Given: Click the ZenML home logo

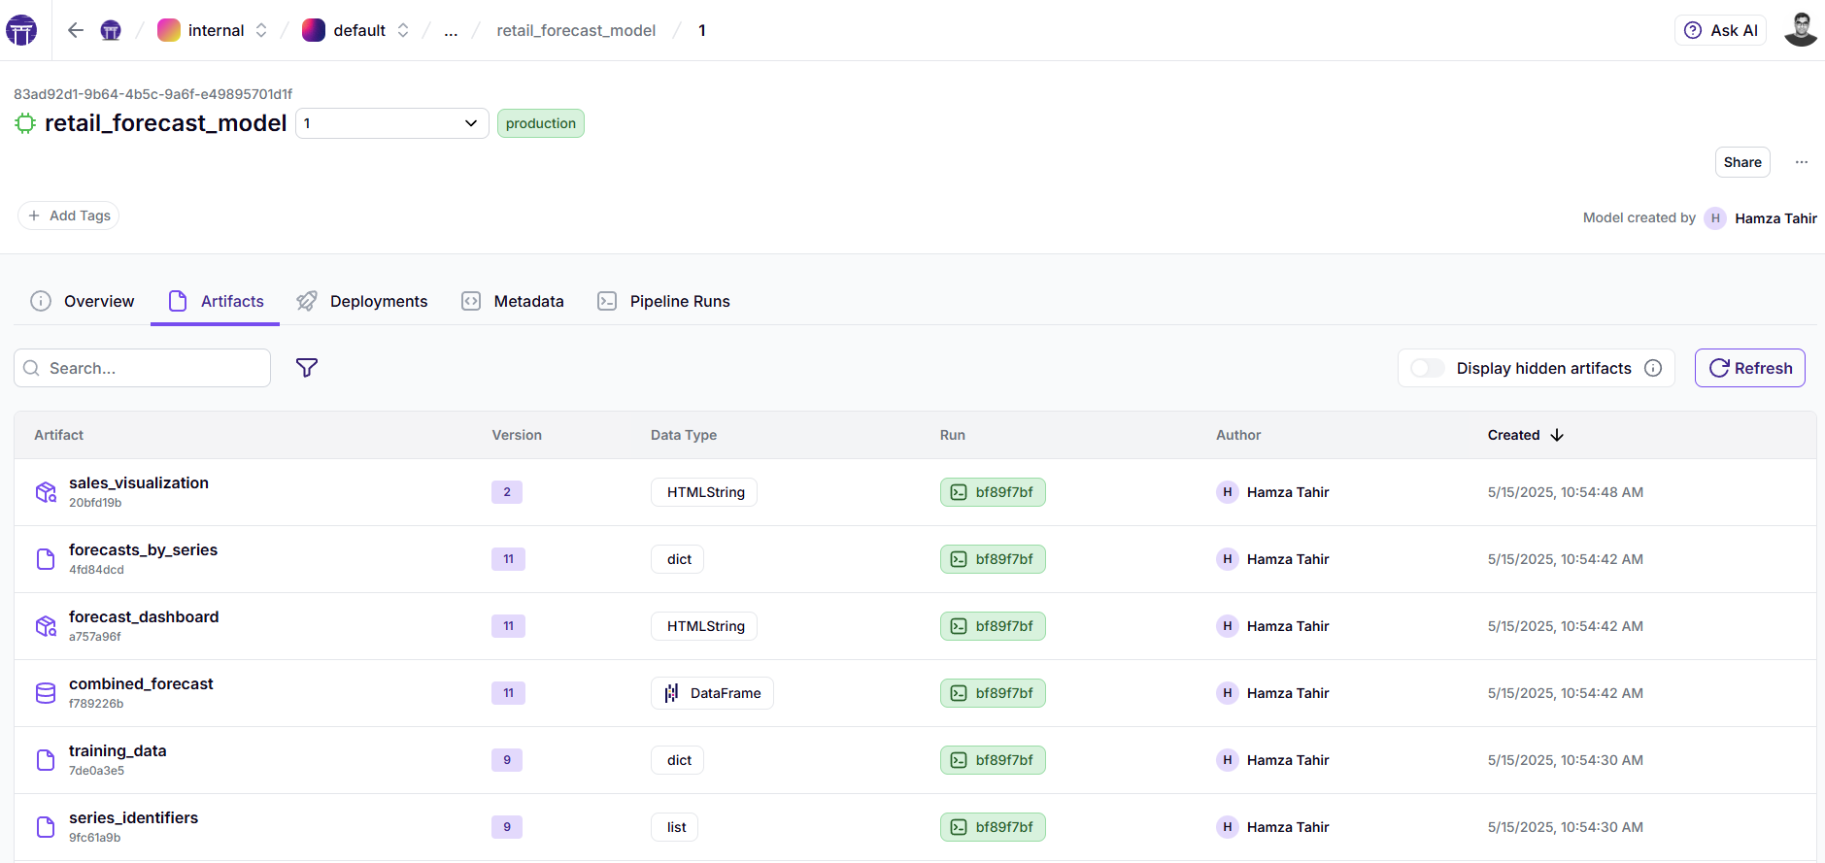Looking at the screenshot, I should click(21, 30).
